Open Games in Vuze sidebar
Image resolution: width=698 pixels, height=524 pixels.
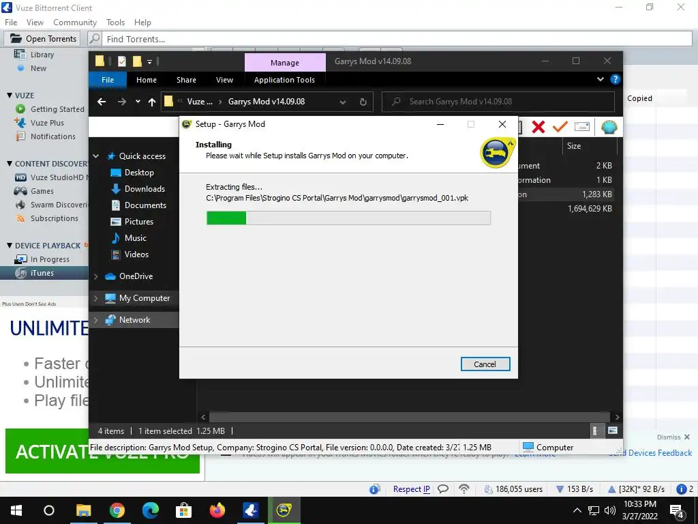(x=42, y=191)
